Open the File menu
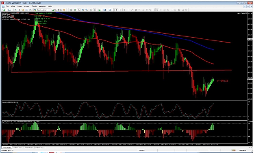 [7, 6]
